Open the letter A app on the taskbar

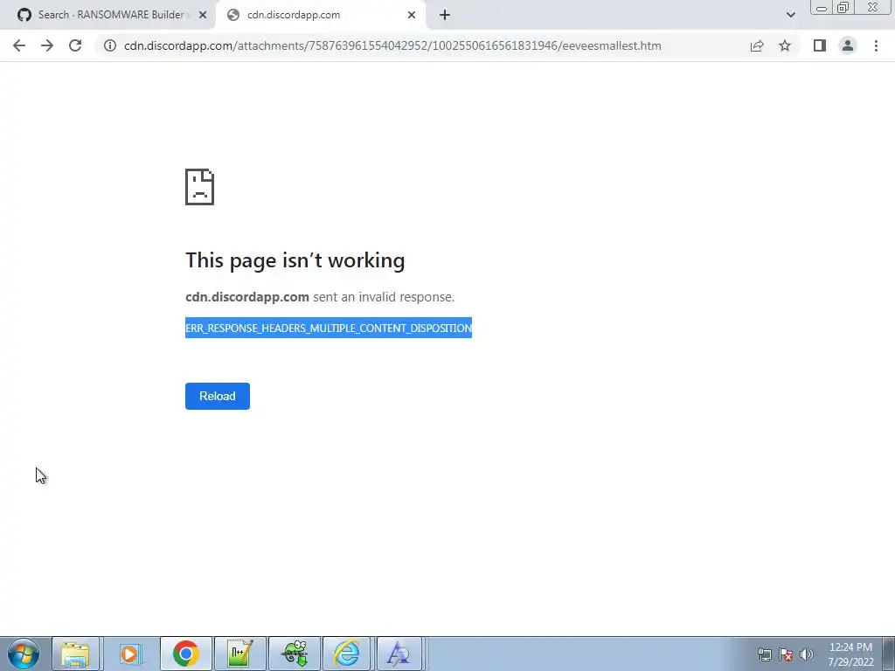[x=399, y=654]
